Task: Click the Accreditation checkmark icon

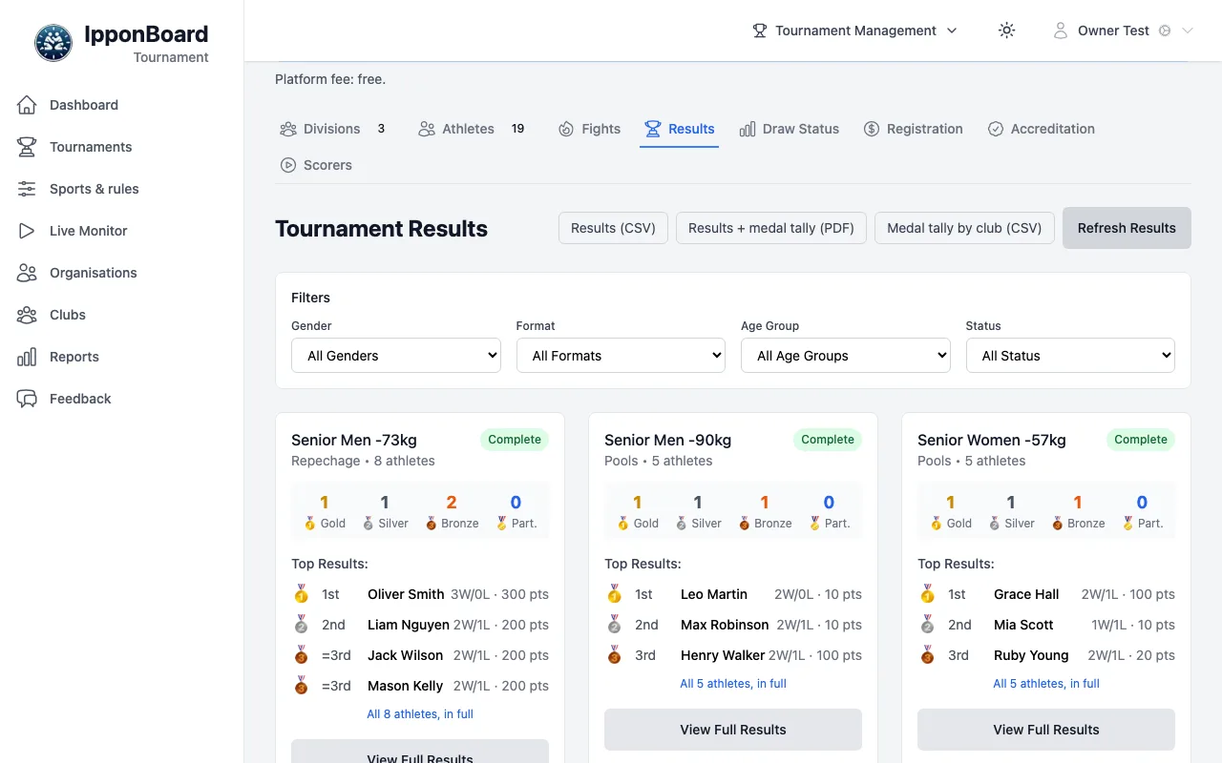Action: [x=996, y=129]
